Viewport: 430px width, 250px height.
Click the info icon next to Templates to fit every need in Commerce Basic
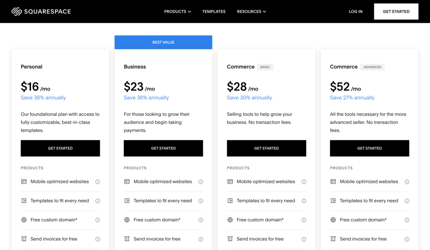[304, 201]
